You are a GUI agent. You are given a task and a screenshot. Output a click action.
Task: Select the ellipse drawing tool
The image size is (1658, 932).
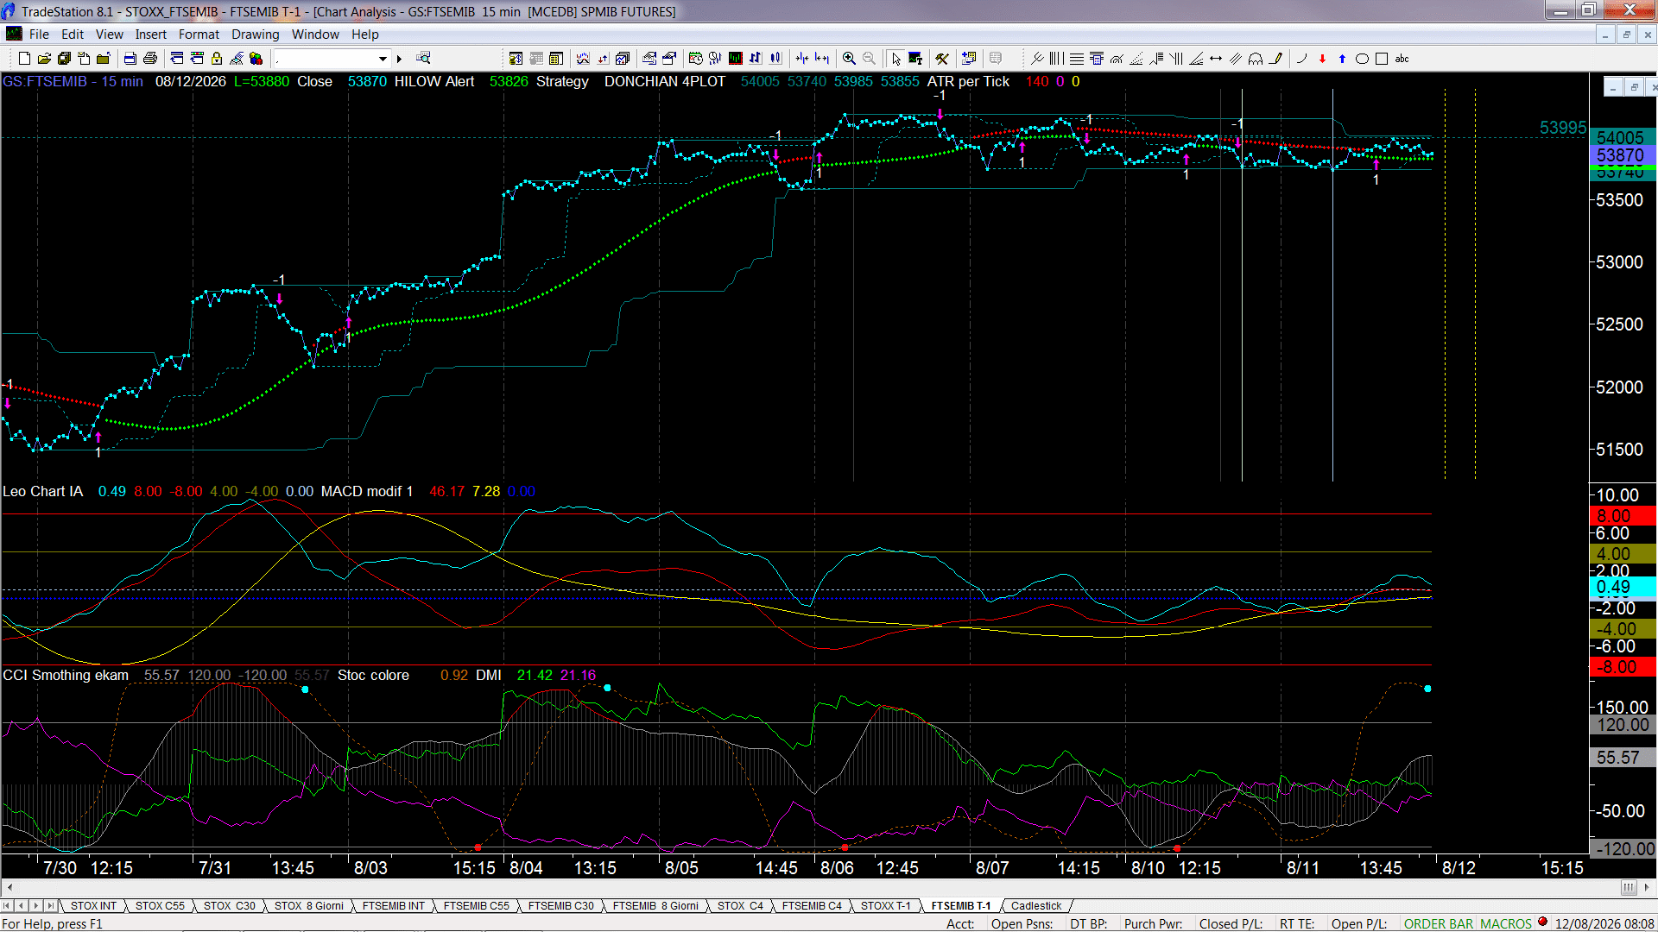click(1362, 59)
